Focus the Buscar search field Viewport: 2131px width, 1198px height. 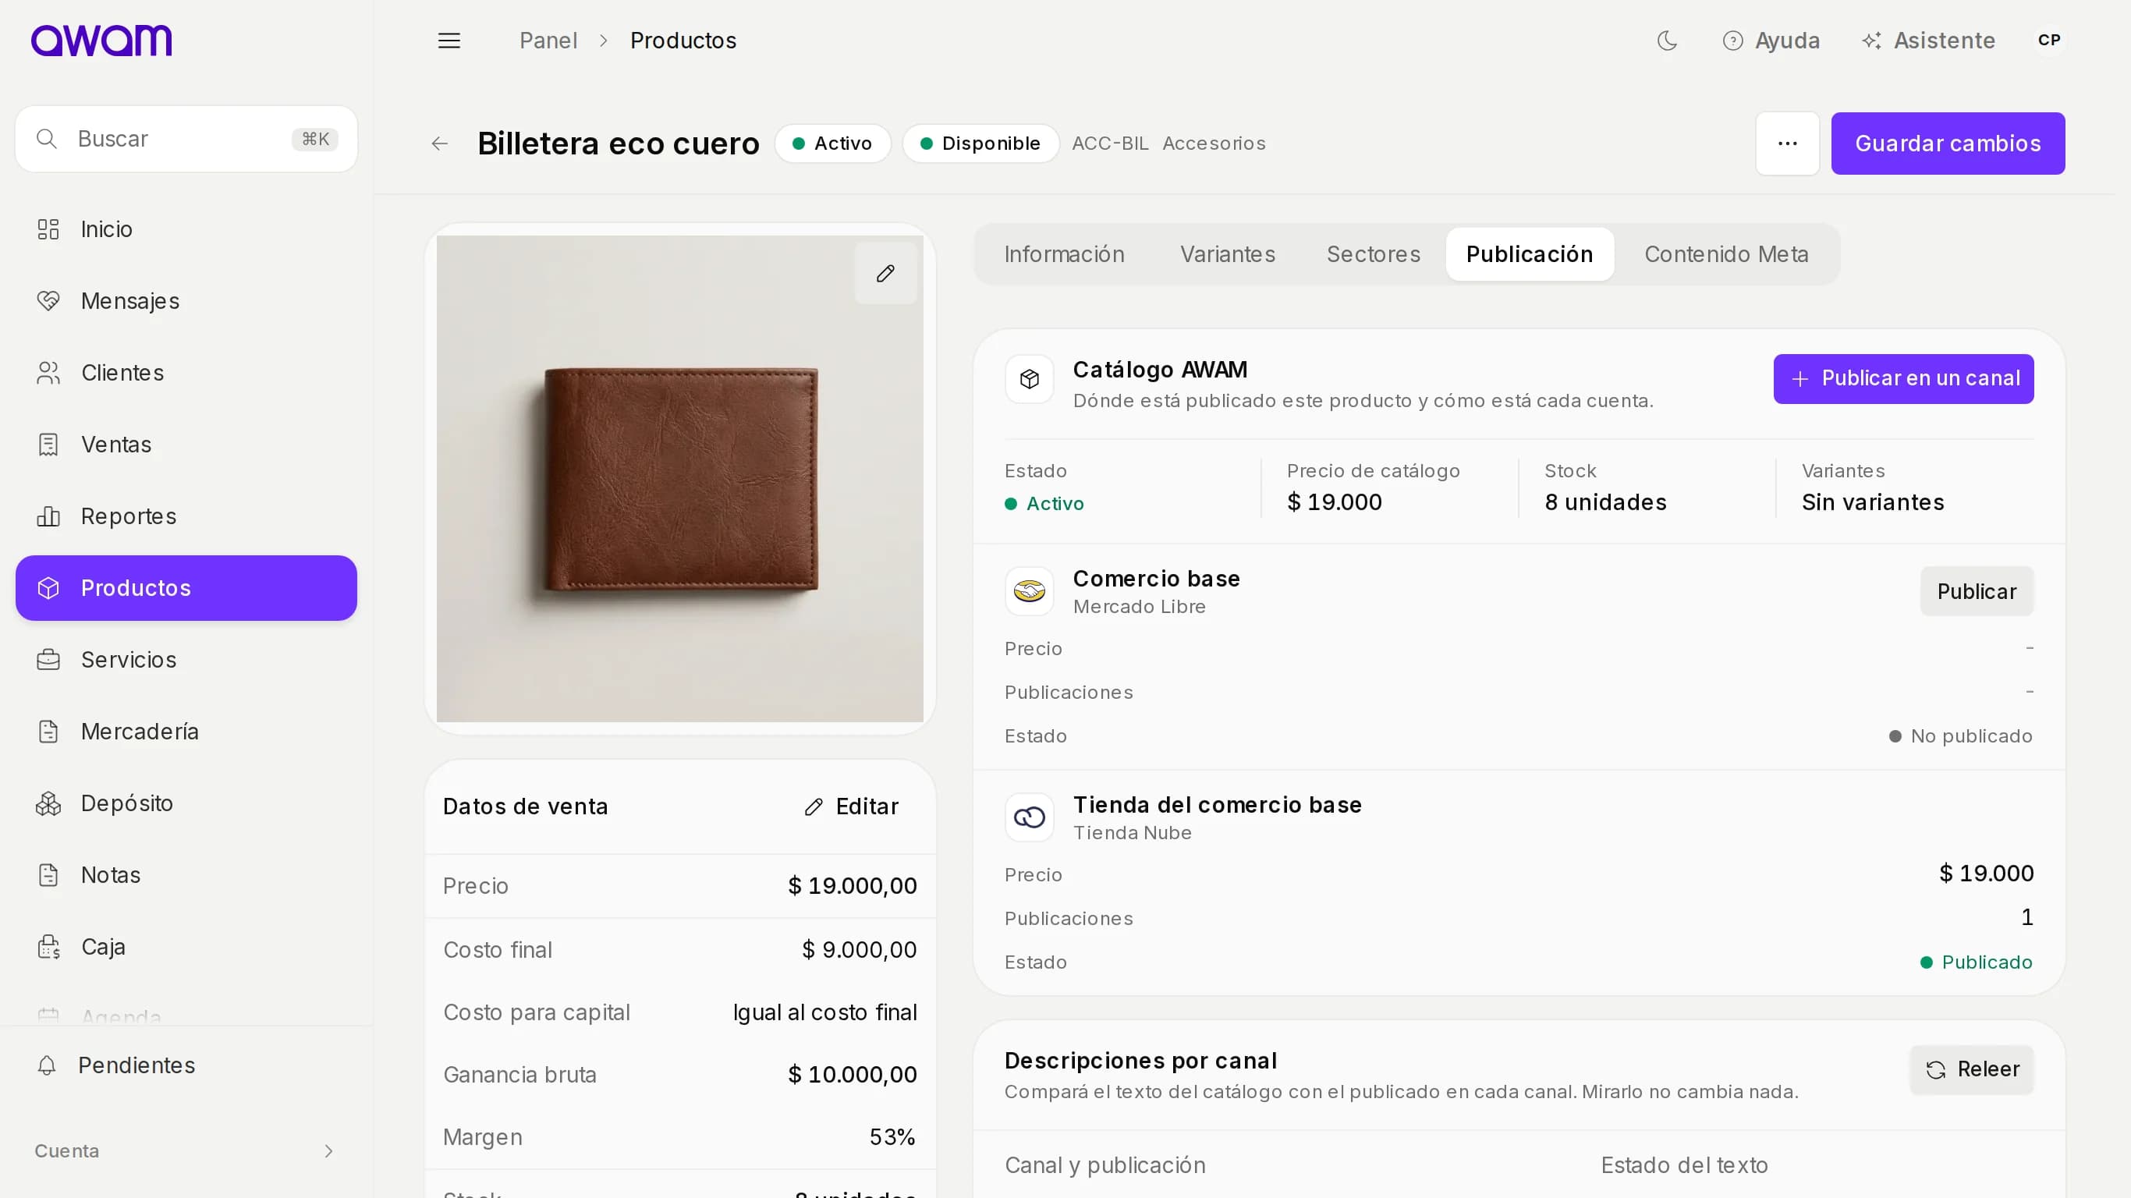click(186, 139)
